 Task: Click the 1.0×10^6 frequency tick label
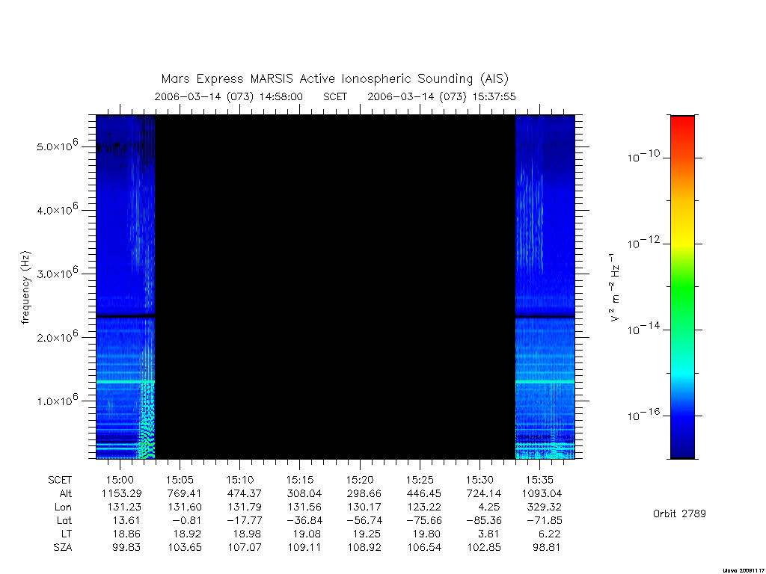tap(57, 399)
